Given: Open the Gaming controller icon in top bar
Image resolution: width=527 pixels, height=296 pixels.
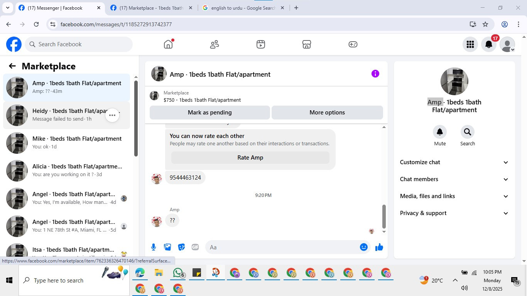Looking at the screenshot, I should 353,44.
